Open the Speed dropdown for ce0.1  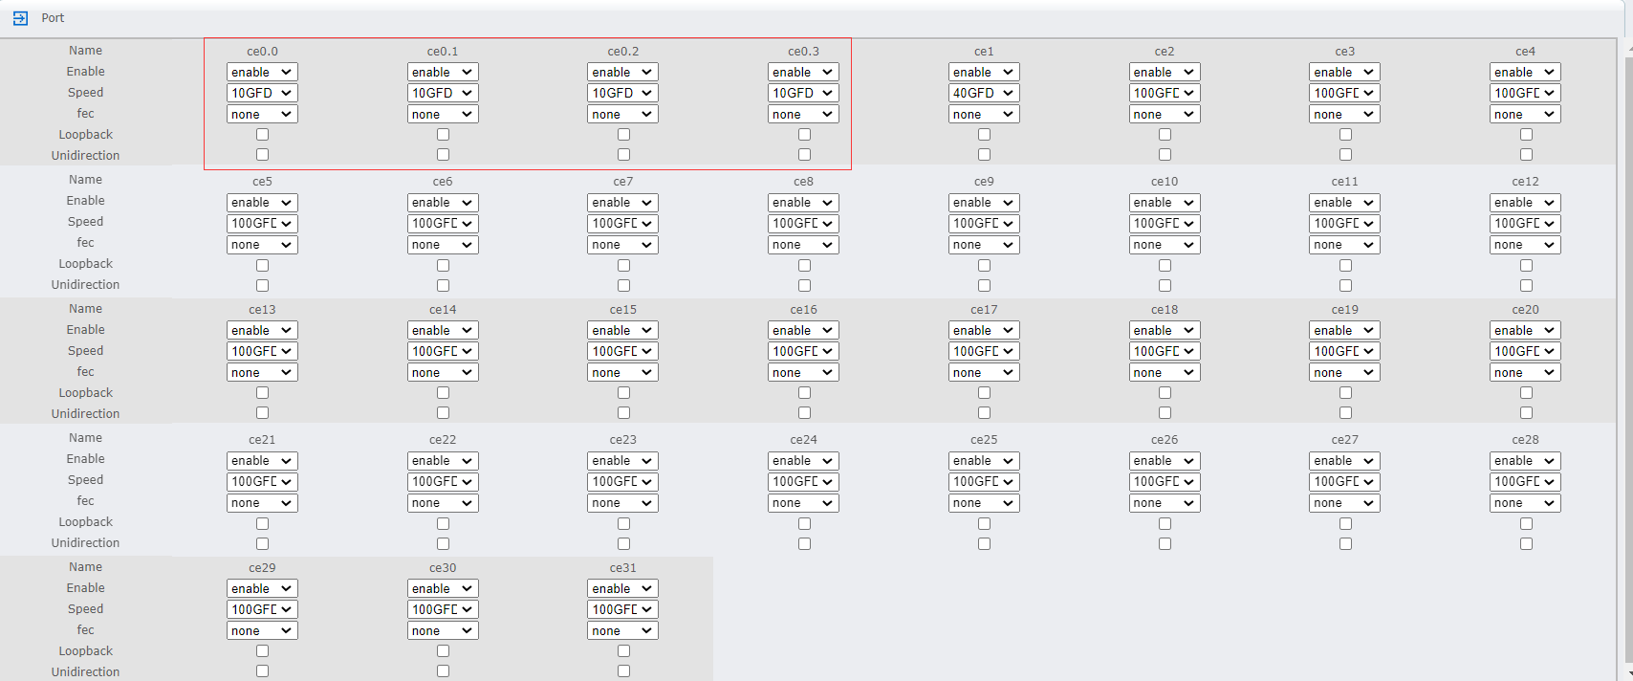click(443, 93)
